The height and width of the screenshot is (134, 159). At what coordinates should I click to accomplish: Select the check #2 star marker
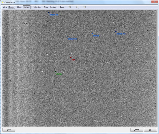(67, 37)
